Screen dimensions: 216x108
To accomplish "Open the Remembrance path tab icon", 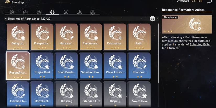I will pos(25,12).
